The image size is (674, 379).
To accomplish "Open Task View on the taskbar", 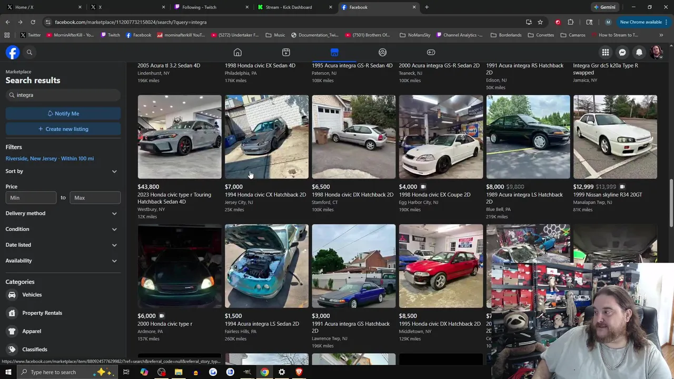I will click(126, 372).
